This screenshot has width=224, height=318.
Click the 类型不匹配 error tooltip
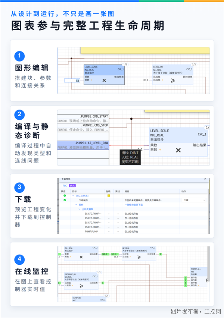[130, 157]
